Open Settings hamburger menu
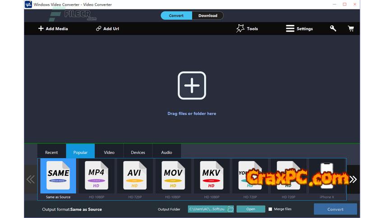The height and width of the screenshot is (218, 377). tap(290, 28)
